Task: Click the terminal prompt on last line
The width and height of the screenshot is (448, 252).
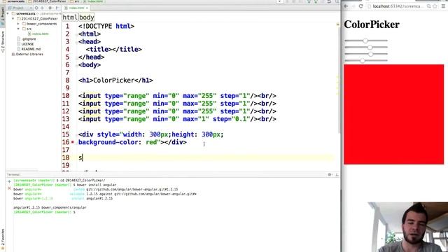Action: point(44,212)
